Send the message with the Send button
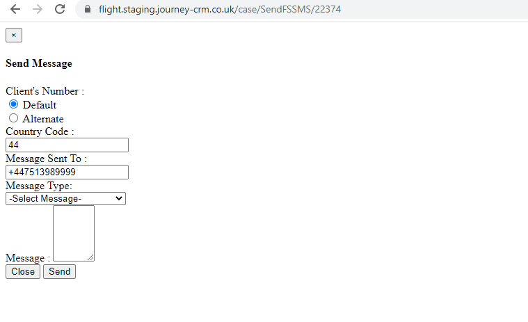 coord(59,272)
